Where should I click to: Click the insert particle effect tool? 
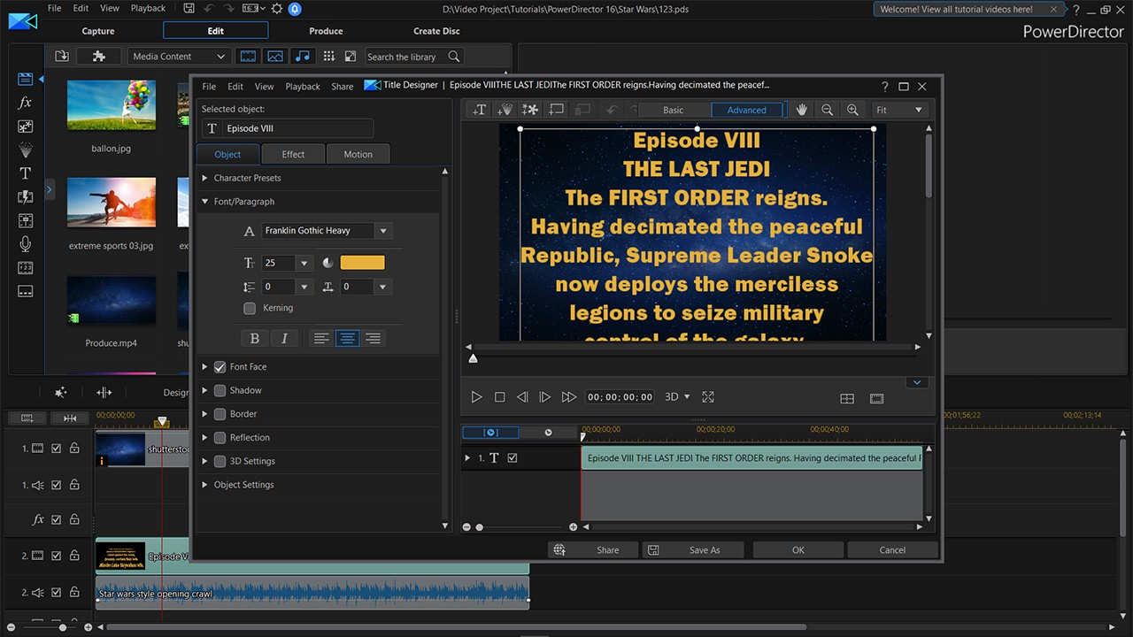click(x=505, y=110)
